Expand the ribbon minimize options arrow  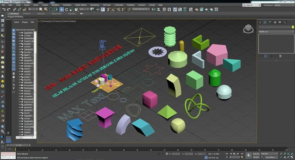pos(82,14)
